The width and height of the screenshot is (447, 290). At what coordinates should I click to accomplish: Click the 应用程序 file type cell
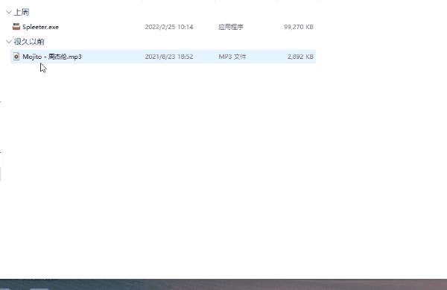tap(231, 27)
